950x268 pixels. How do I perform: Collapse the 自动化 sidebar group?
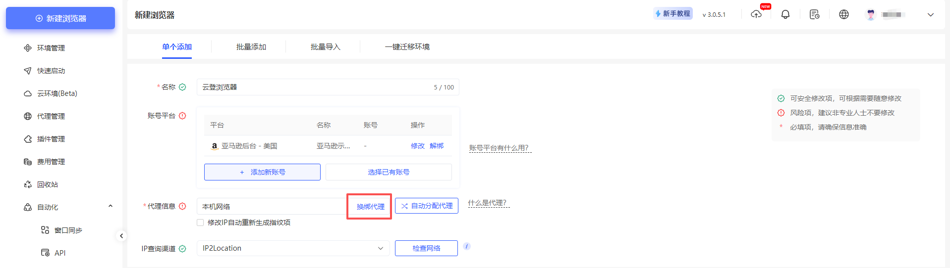pyautogui.click(x=111, y=207)
